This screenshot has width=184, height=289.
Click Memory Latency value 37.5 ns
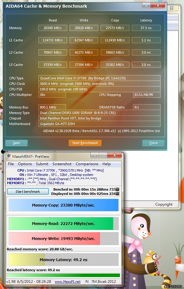click(146, 28)
